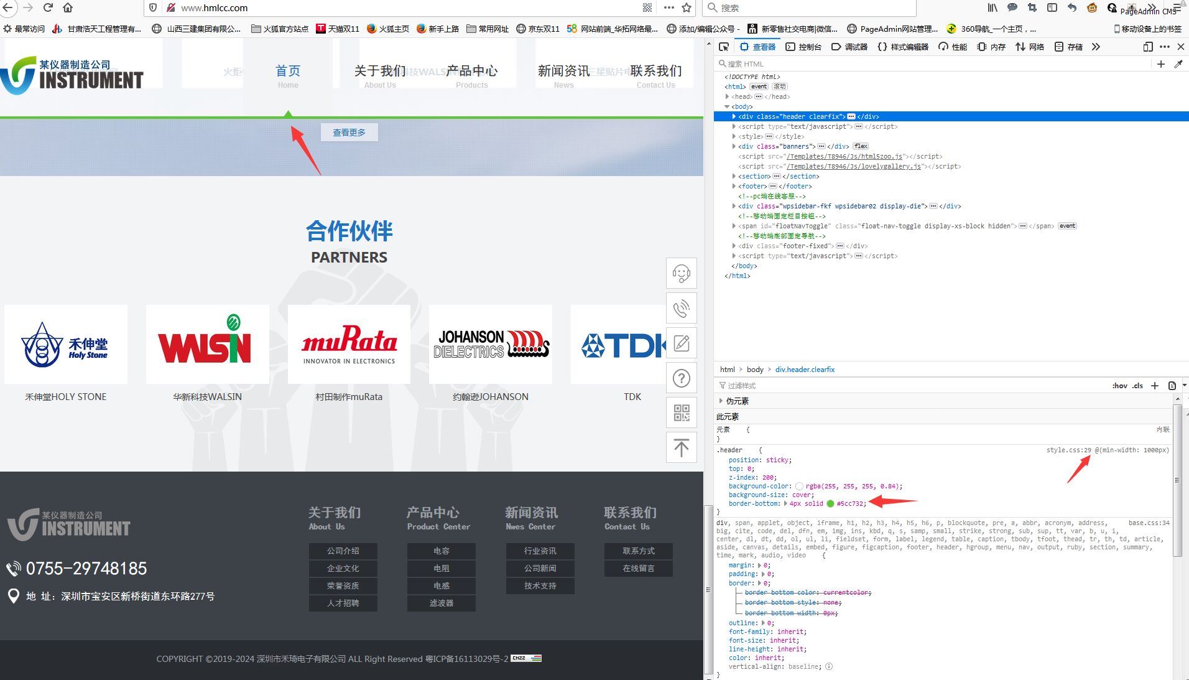The height and width of the screenshot is (680, 1189).
Task: Open DevTools options ellipsis menu
Action: [x=1165, y=47]
